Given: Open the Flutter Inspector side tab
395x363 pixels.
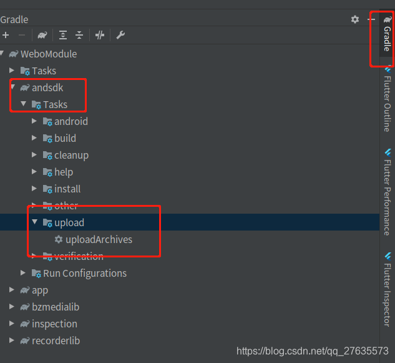Looking at the screenshot, I should click(387, 289).
